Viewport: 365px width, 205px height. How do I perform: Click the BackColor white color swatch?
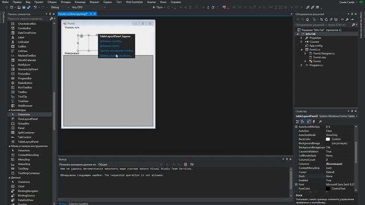tap(328, 139)
